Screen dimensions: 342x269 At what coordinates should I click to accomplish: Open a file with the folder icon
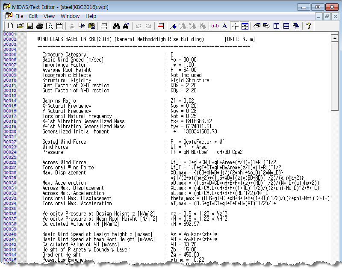point(20,26)
